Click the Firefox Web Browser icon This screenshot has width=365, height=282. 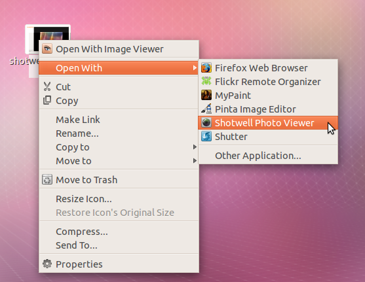pyautogui.click(x=206, y=68)
